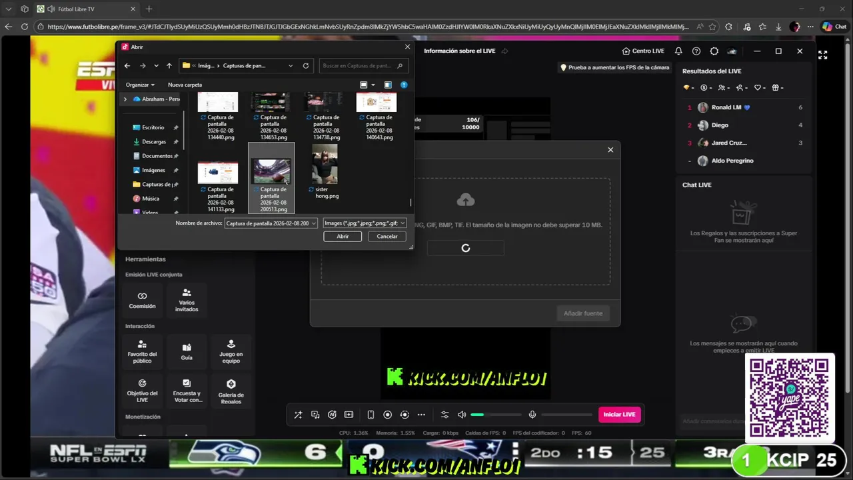Open the three-dots more options menu
The height and width of the screenshot is (480, 853).
coord(421,415)
